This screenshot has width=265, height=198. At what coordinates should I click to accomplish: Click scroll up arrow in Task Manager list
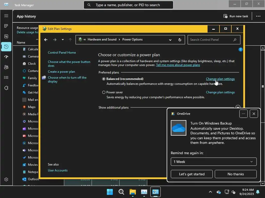point(263,48)
